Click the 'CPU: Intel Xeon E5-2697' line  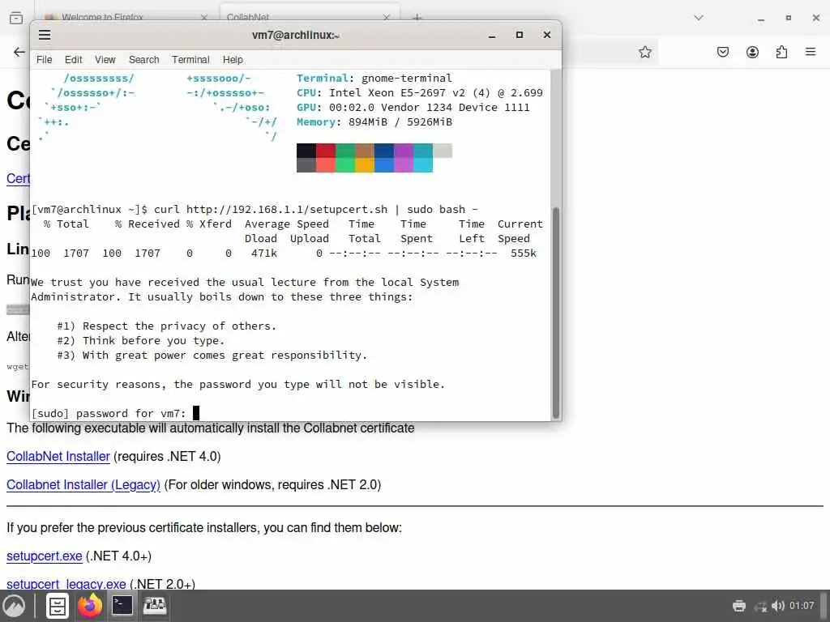pyautogui.click(x=420, y=93)
